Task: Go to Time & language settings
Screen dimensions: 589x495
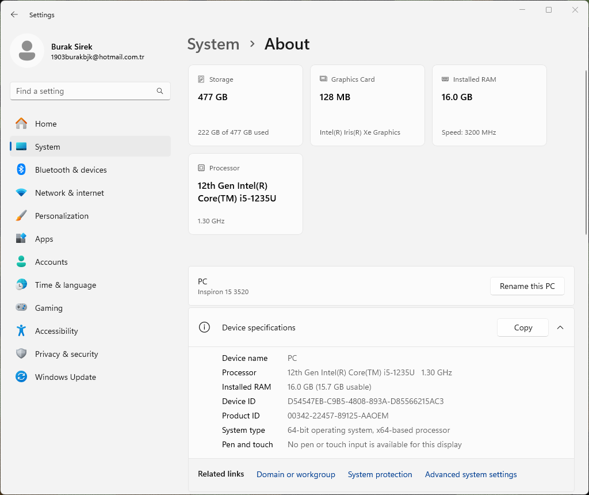Action: [x=65, y=285]
